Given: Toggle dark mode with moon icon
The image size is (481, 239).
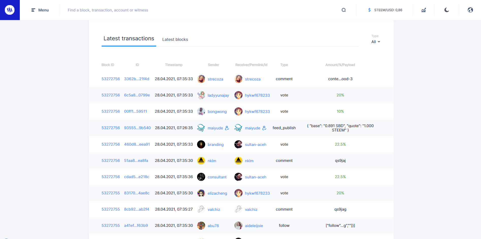Looking at the screenshot, I should click(x=447, y=10).
